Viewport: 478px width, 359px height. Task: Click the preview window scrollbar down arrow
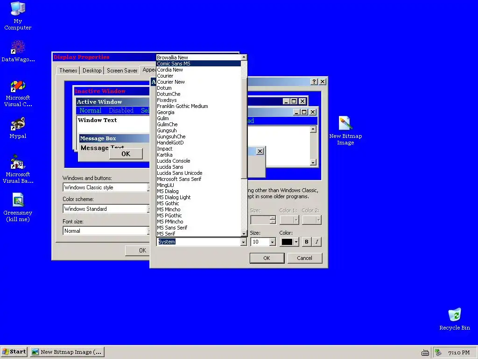313,162
